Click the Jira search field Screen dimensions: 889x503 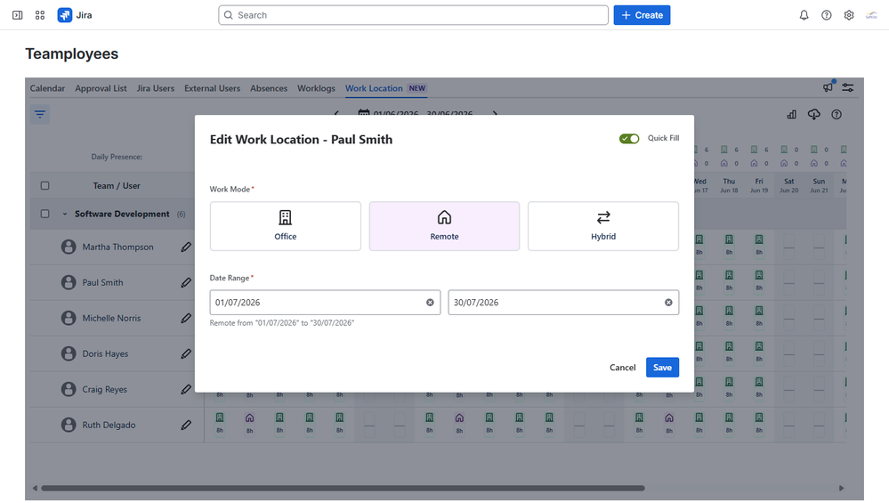click(x=413, y=15)
